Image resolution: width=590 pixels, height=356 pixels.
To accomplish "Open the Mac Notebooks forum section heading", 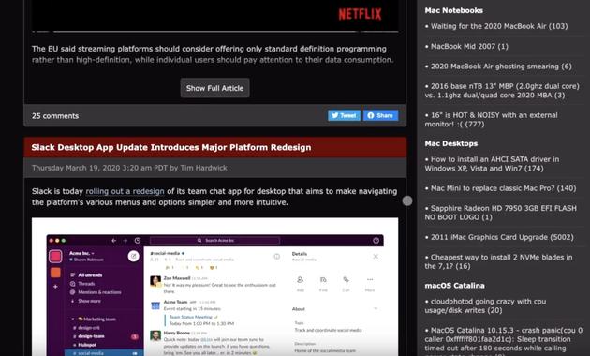I will tap(454, 10).
